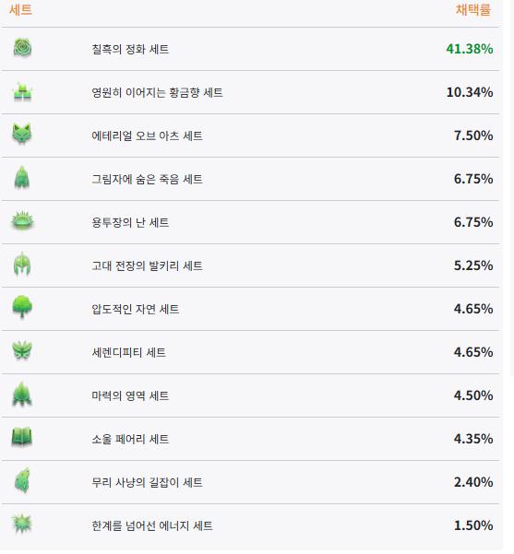Sort by the 채택률 column header
The height and width of the screenshot is (554, 514).
coord(473,9)
